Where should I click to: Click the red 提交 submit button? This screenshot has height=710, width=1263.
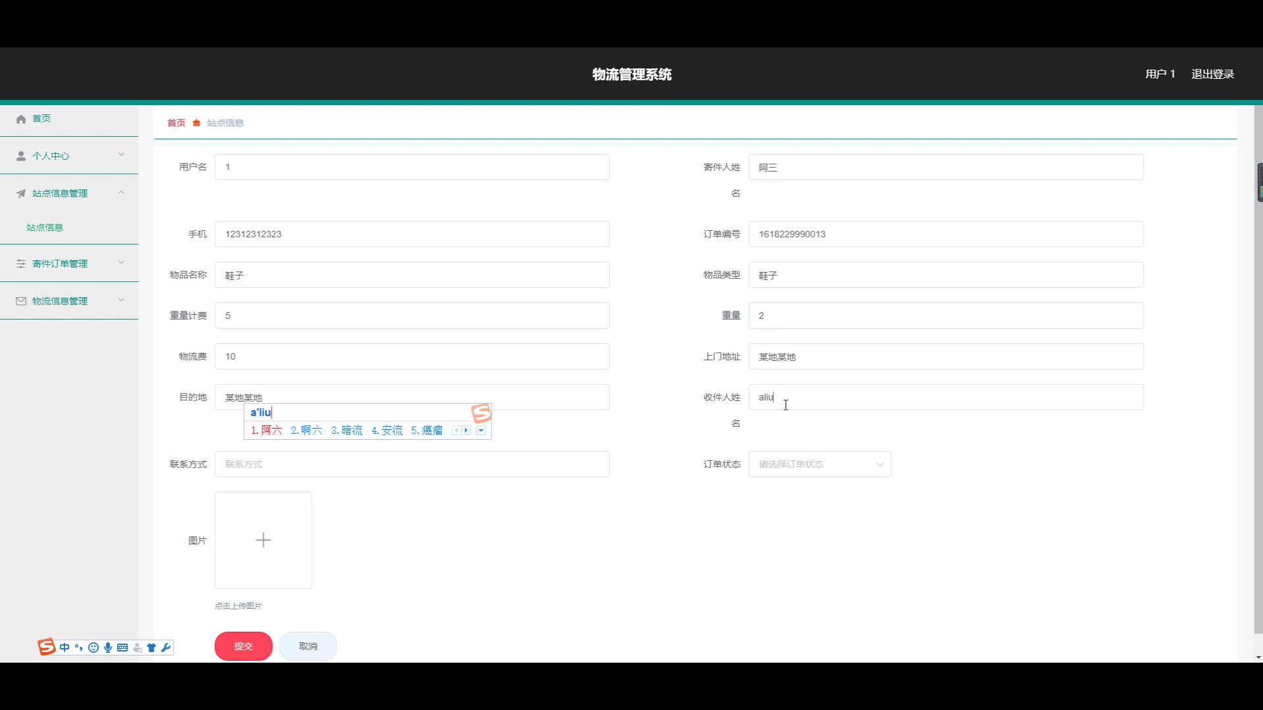[x=243, y=646]
